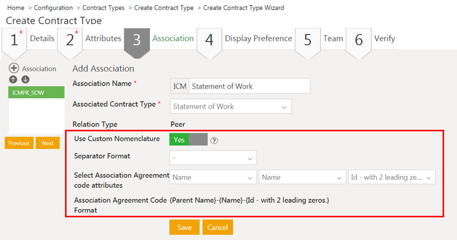This screenshot has width=457, height=240.
Task: Click the add Association plus icon
Action: coord(14,68)
